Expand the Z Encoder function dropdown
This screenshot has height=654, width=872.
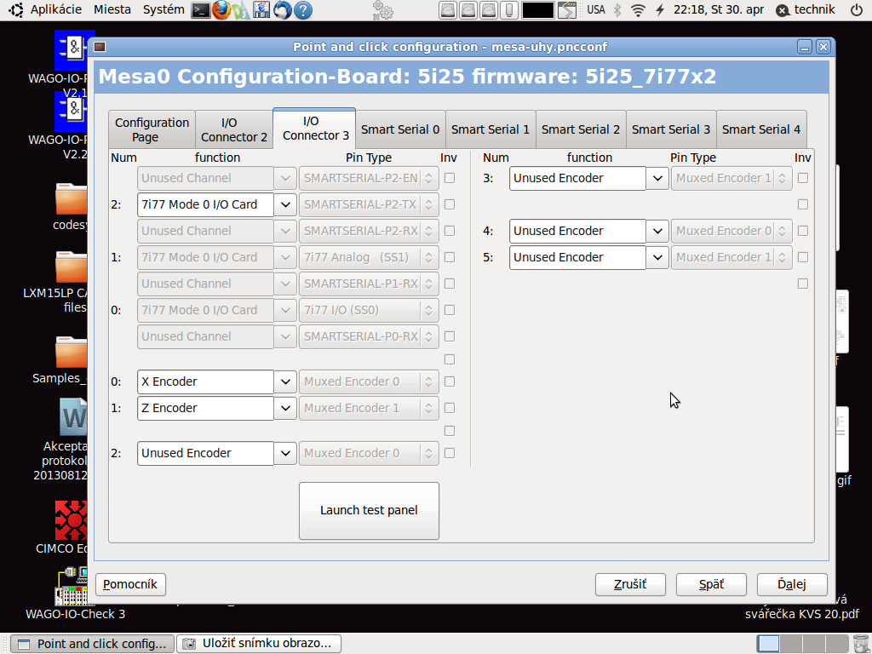[x=285, y=408]
